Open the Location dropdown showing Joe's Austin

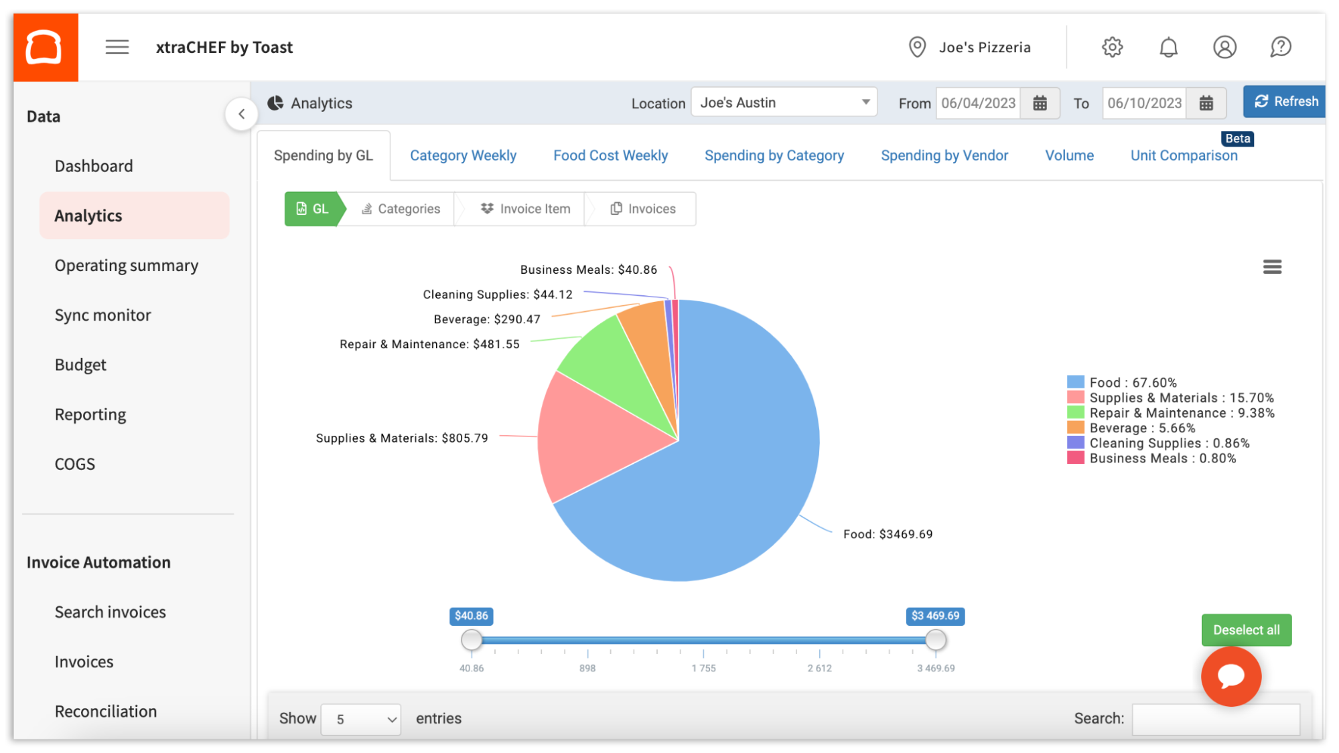784,102
